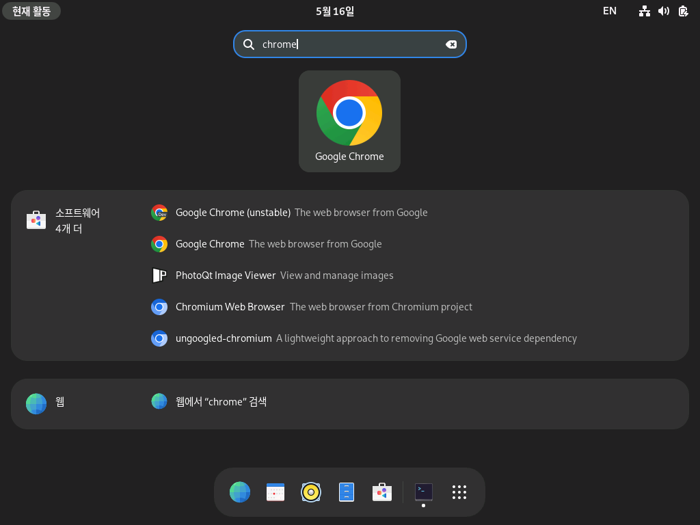This screenshot has height=525, width=700.
Task: Select the "PhotoQt Image Viewer" result title
Action: click(x=226, y=275)
